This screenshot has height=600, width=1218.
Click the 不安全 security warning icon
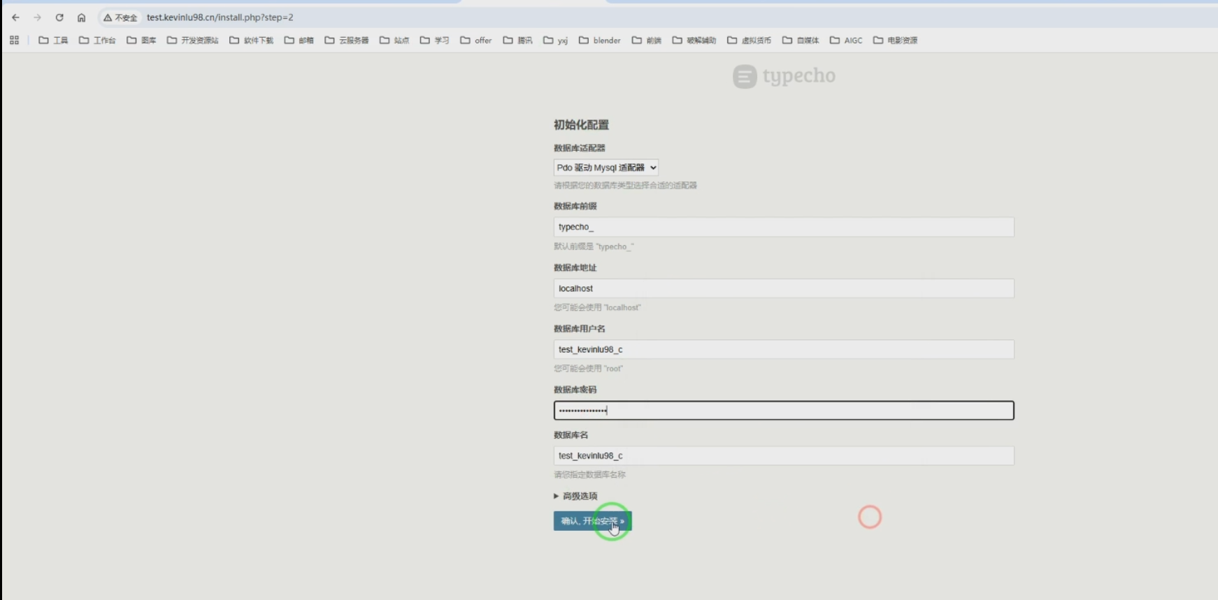[120, 17]
